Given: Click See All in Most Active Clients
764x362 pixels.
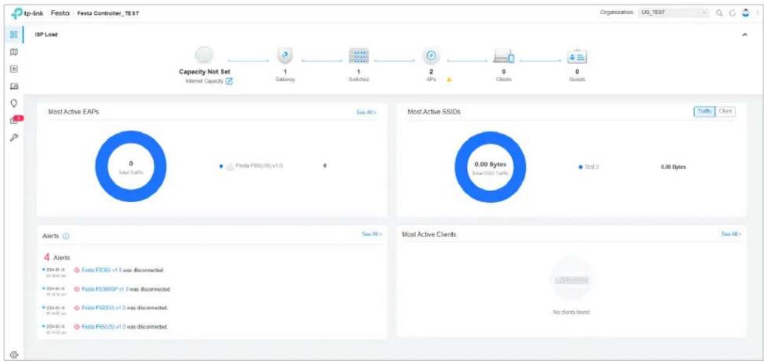Looking at the screenshot, I should click(x=731, y=234).
